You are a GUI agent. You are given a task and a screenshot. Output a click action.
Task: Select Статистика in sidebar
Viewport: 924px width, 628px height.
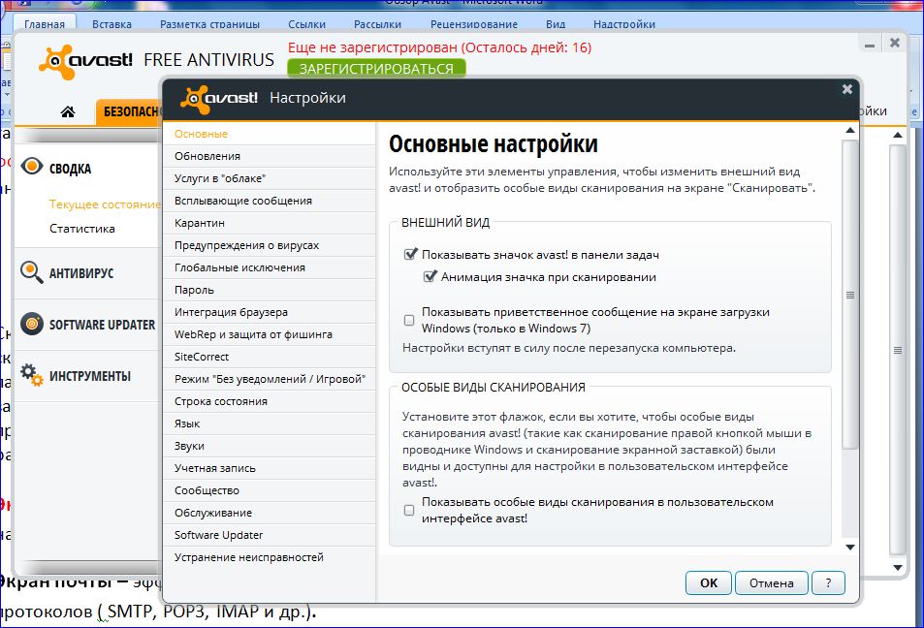coord(81,229)
